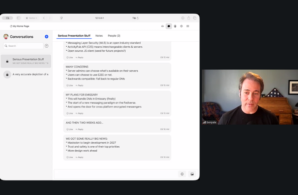Switch to the Serious Presentation Stuff tab
Screen dimensions: 298x195
tap(74, 36)
